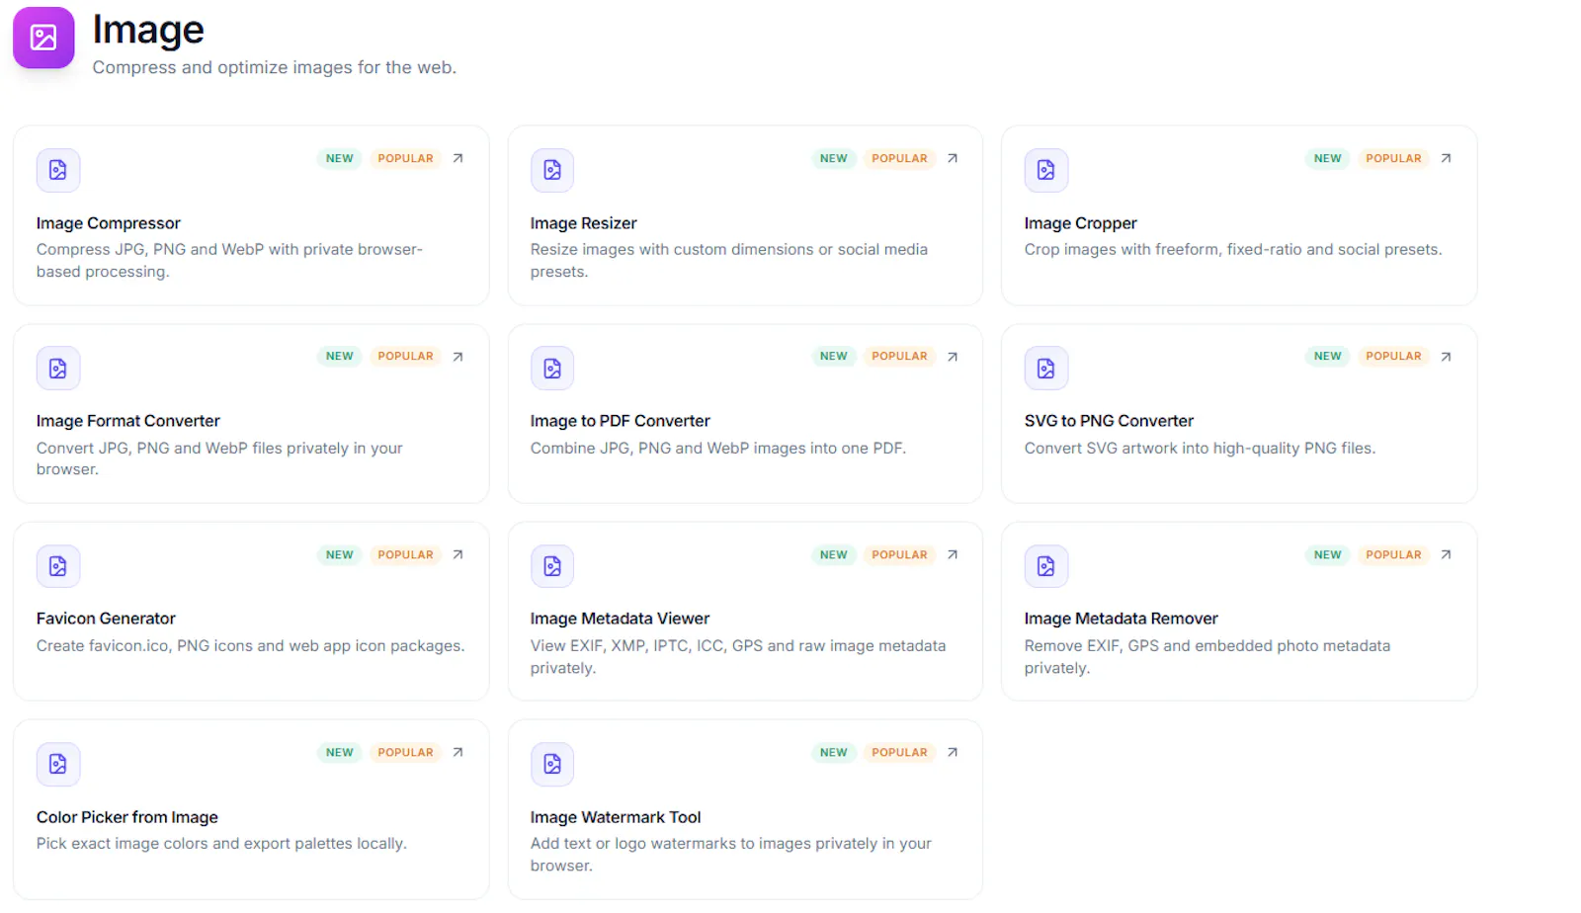Viewport: 1581px width, 913px height.
Task: Click the NEW badge on Image Compressor
Action: click(x=340, y=158)
